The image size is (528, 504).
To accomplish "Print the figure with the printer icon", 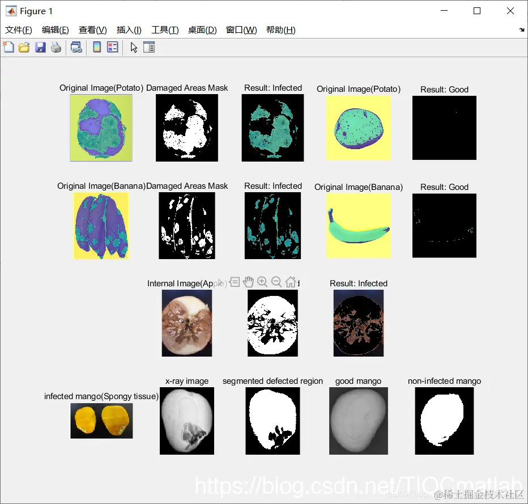I will pyautogui.click(x=56, y=47).
